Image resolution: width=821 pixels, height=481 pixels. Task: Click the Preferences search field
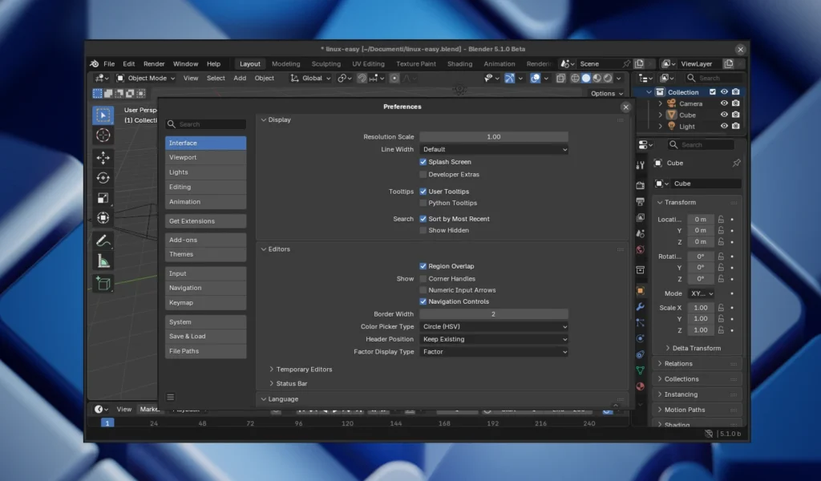(205, 123)
